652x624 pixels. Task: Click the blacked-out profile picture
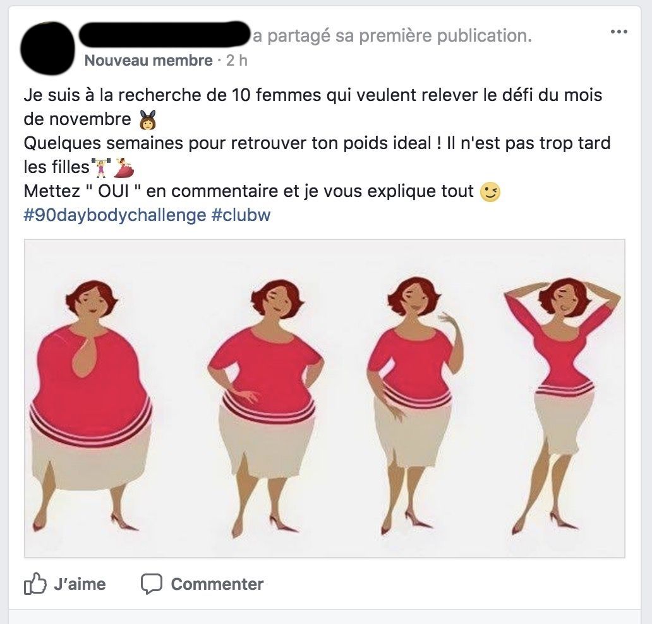47,48
